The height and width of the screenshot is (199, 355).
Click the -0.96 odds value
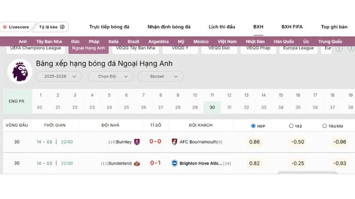click(340, 142)
